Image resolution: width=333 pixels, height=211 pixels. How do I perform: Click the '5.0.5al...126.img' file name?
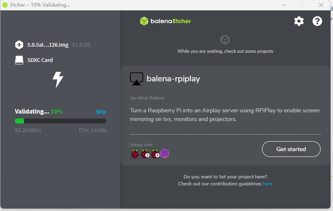(x=48, y=45)
